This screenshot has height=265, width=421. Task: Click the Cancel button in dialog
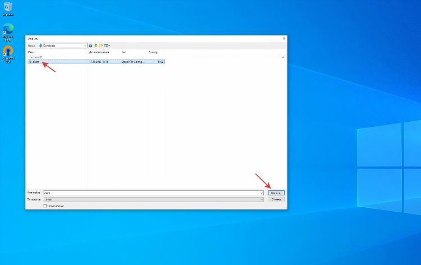[276, 199]
